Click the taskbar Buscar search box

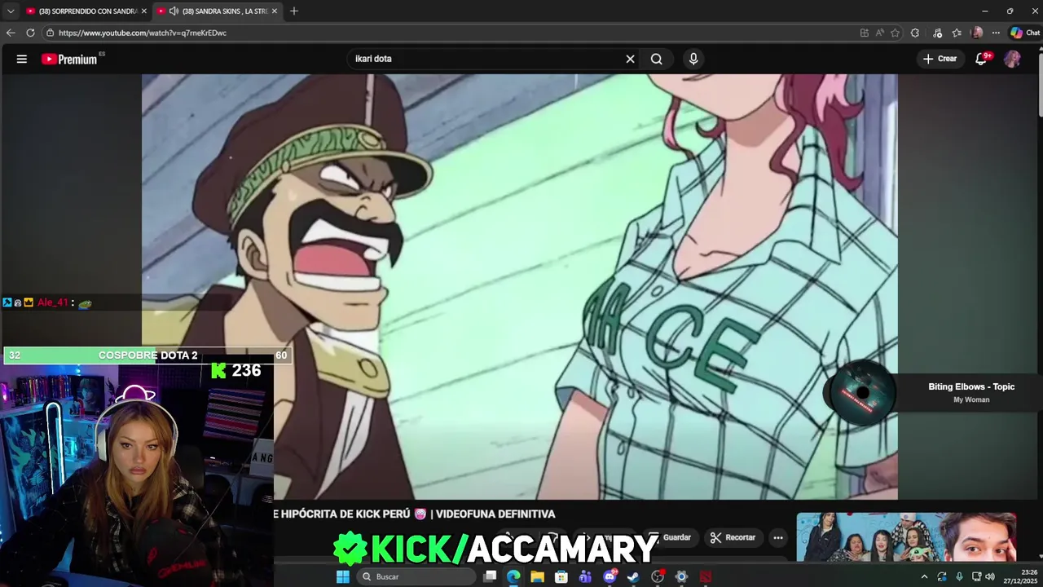[x=416, y=576]
